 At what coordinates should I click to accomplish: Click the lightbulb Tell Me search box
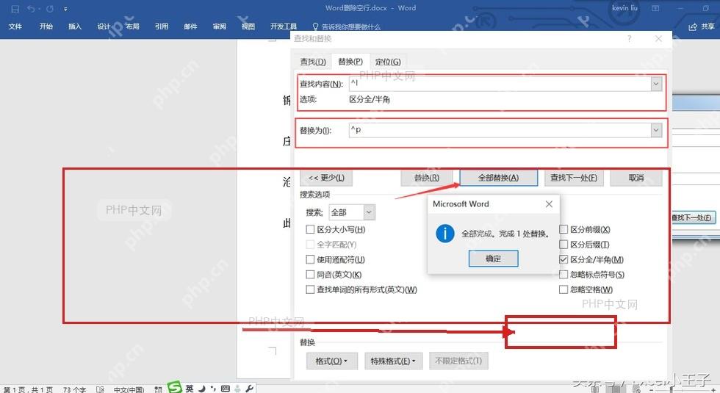click(346, 26)
